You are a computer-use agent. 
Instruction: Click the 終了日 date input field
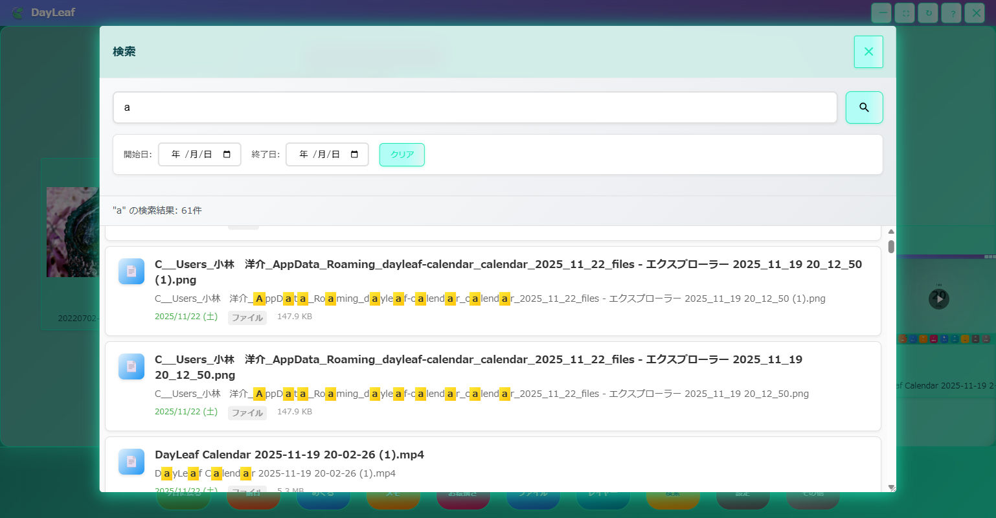point(320,155)
